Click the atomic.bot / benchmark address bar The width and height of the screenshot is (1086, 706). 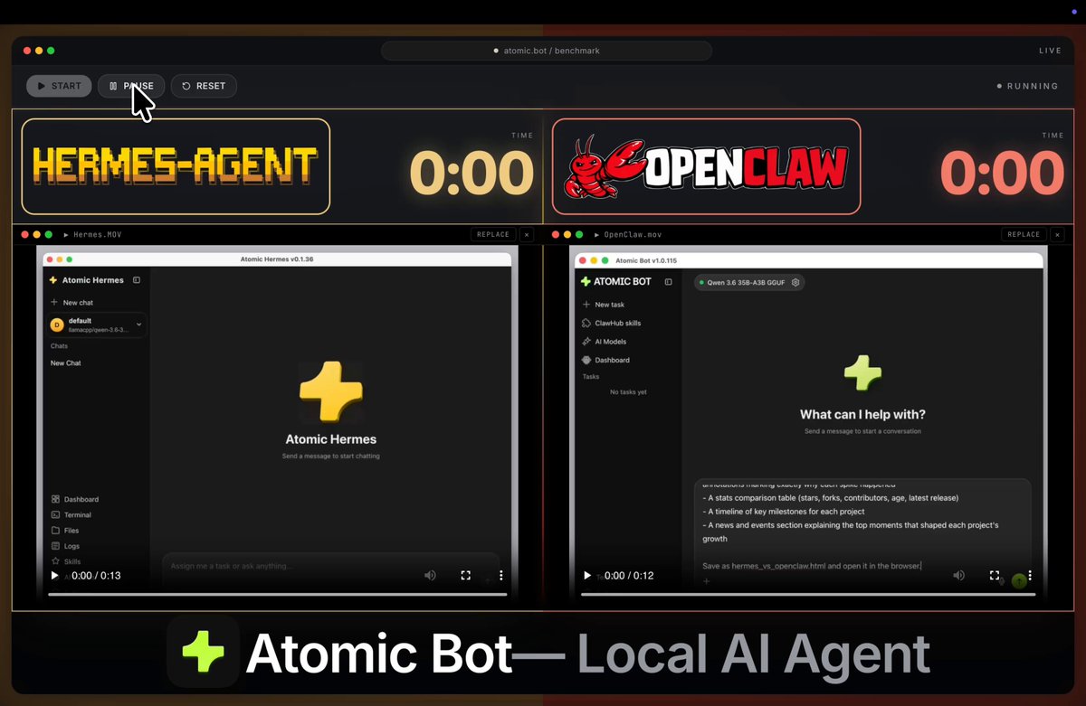547,51
